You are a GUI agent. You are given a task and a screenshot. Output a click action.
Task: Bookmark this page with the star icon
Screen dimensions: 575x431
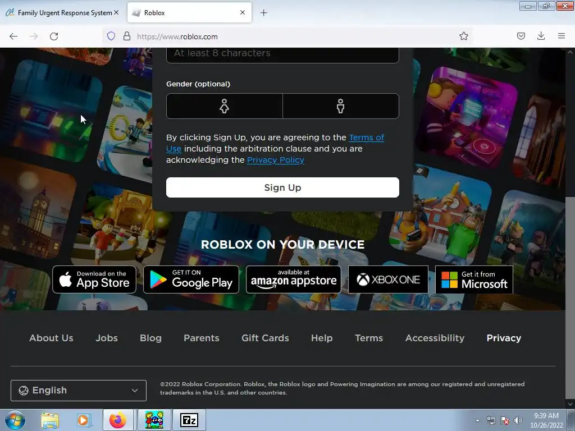pos(463,36)
